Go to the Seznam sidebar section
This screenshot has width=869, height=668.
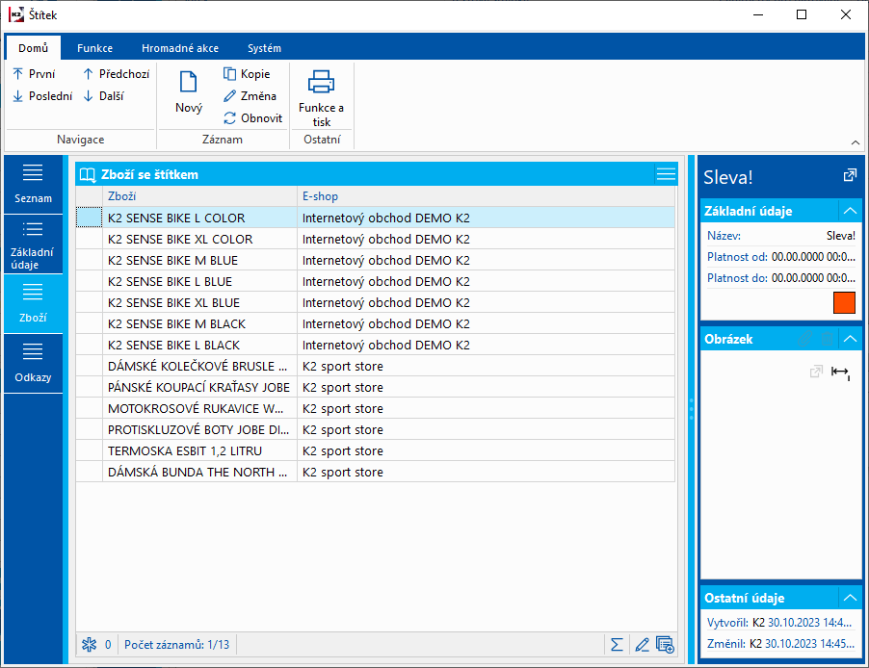coord(34,183)
